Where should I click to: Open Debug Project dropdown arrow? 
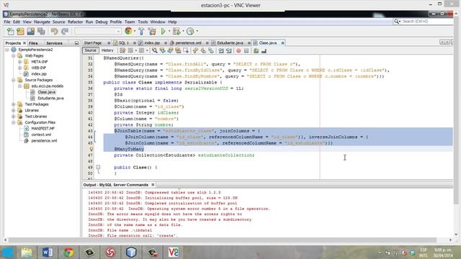(x=183, y=31)
